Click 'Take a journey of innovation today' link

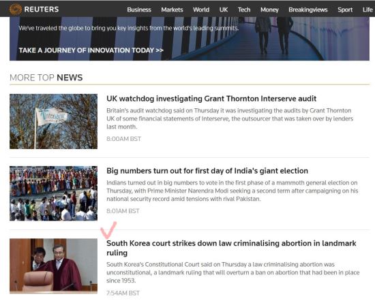click(x=91, y=50)
